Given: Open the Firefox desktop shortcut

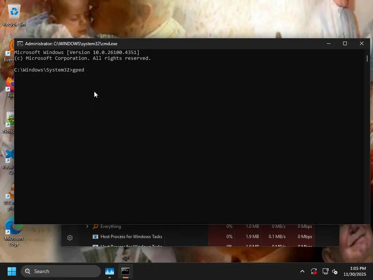Looking at the screenshot, I should pyautogui.click(x=9, y=87).
